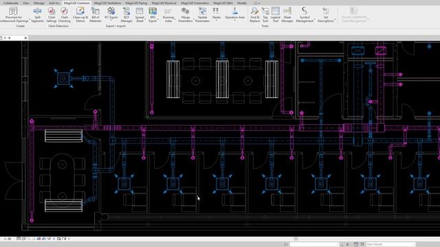440x247 pixels.
Task: Click the BPS Export icon
Action: coord(153,11)
